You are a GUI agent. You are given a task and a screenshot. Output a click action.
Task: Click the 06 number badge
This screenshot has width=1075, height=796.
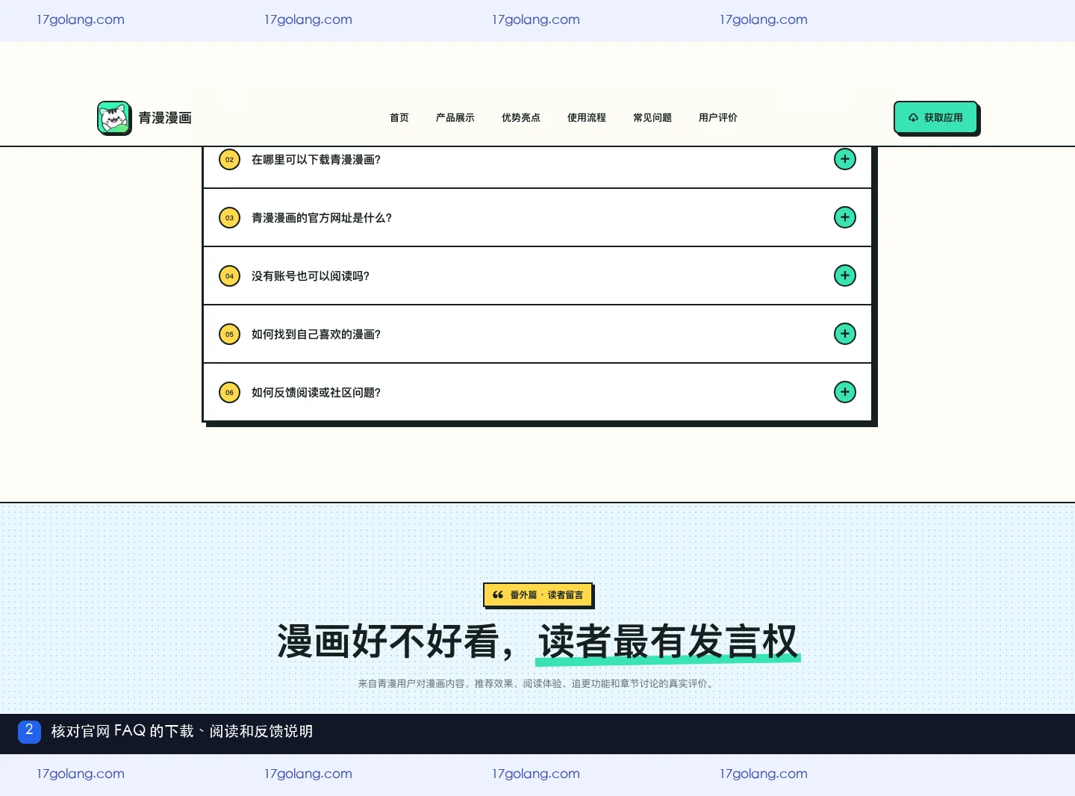(x=229, y=392)
